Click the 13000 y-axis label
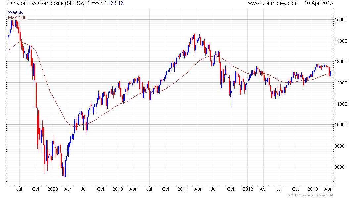 (x=341, y=62)
